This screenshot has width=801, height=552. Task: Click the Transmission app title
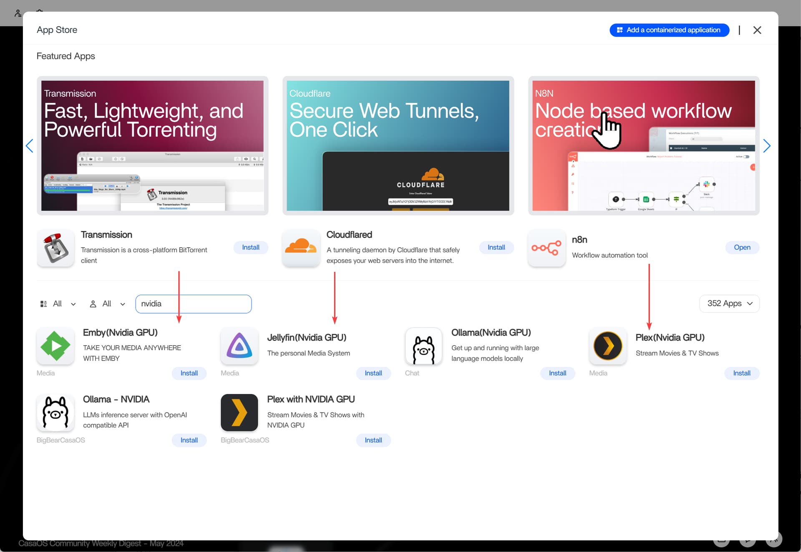106,235
